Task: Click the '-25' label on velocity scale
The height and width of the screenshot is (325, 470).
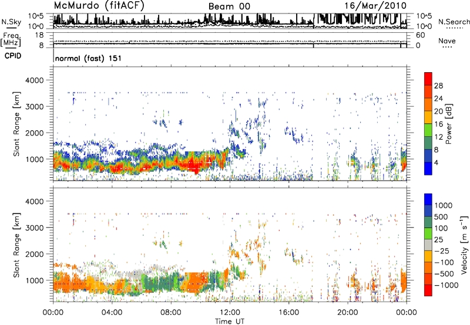Action: 442,250
